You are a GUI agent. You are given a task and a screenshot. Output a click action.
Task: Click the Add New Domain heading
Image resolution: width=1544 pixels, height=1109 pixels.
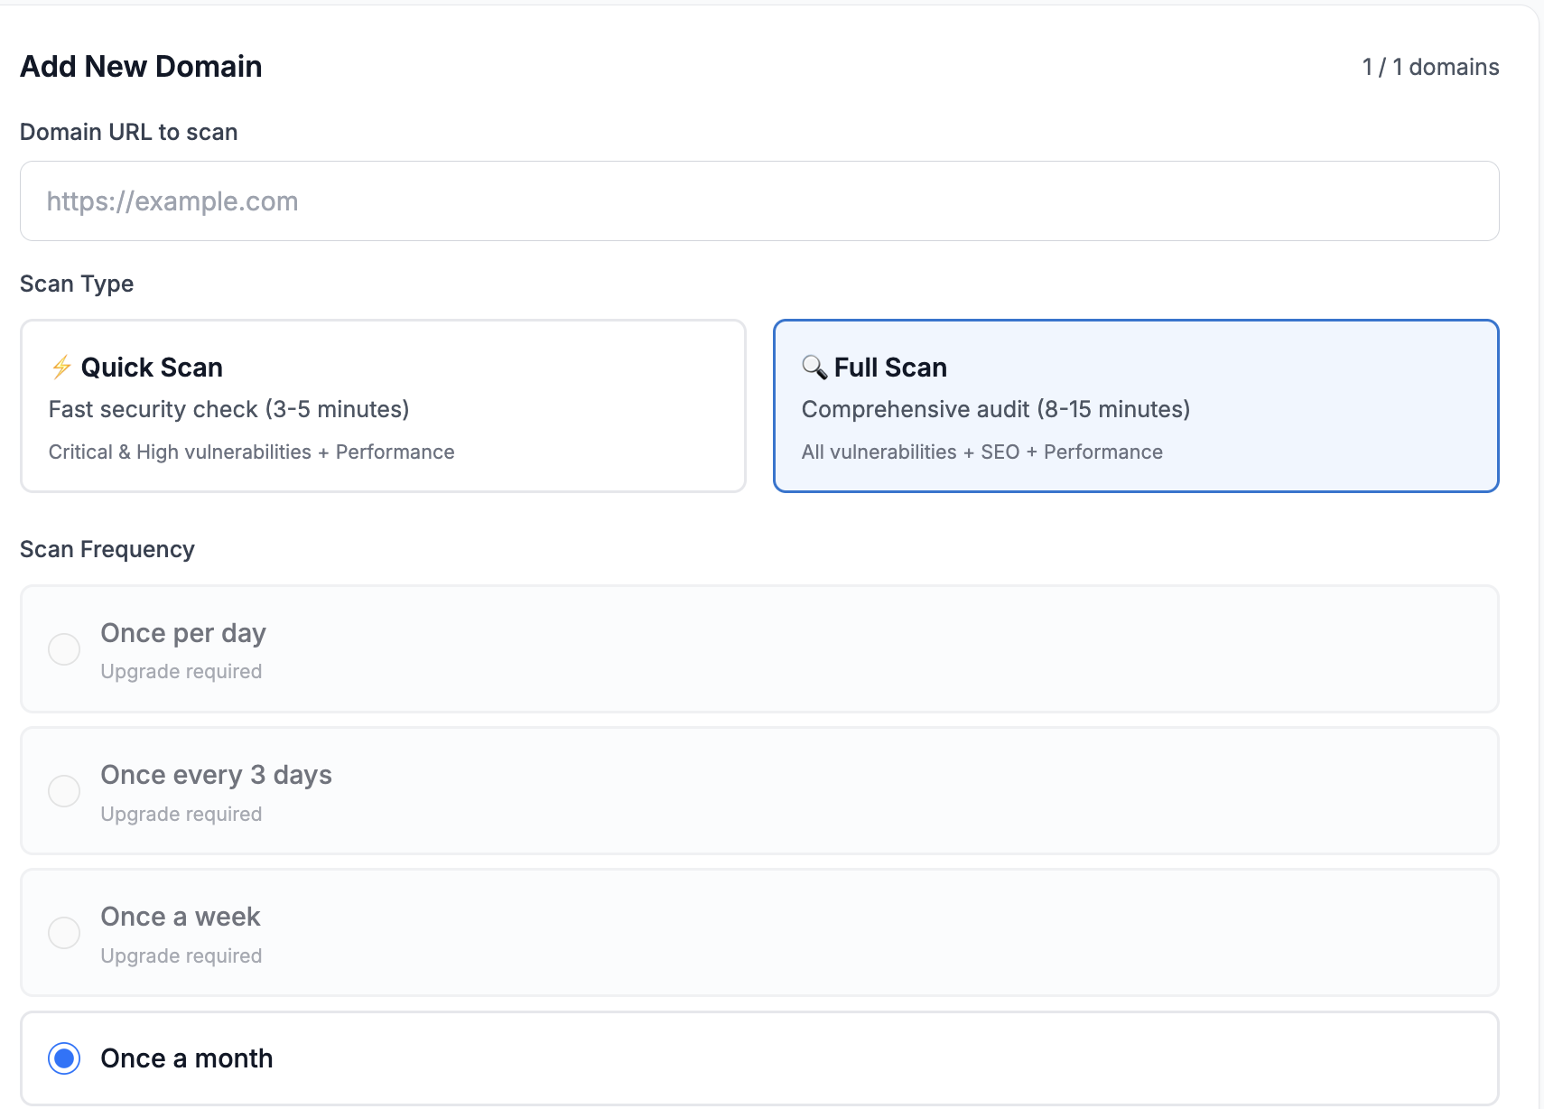[x=141, y=65]
